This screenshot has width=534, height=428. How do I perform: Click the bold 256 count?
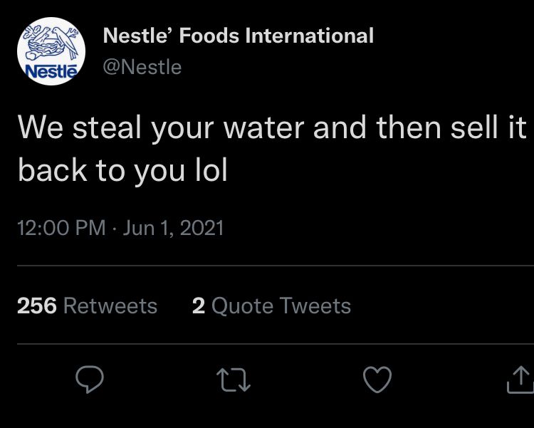(x=37, y=306)
